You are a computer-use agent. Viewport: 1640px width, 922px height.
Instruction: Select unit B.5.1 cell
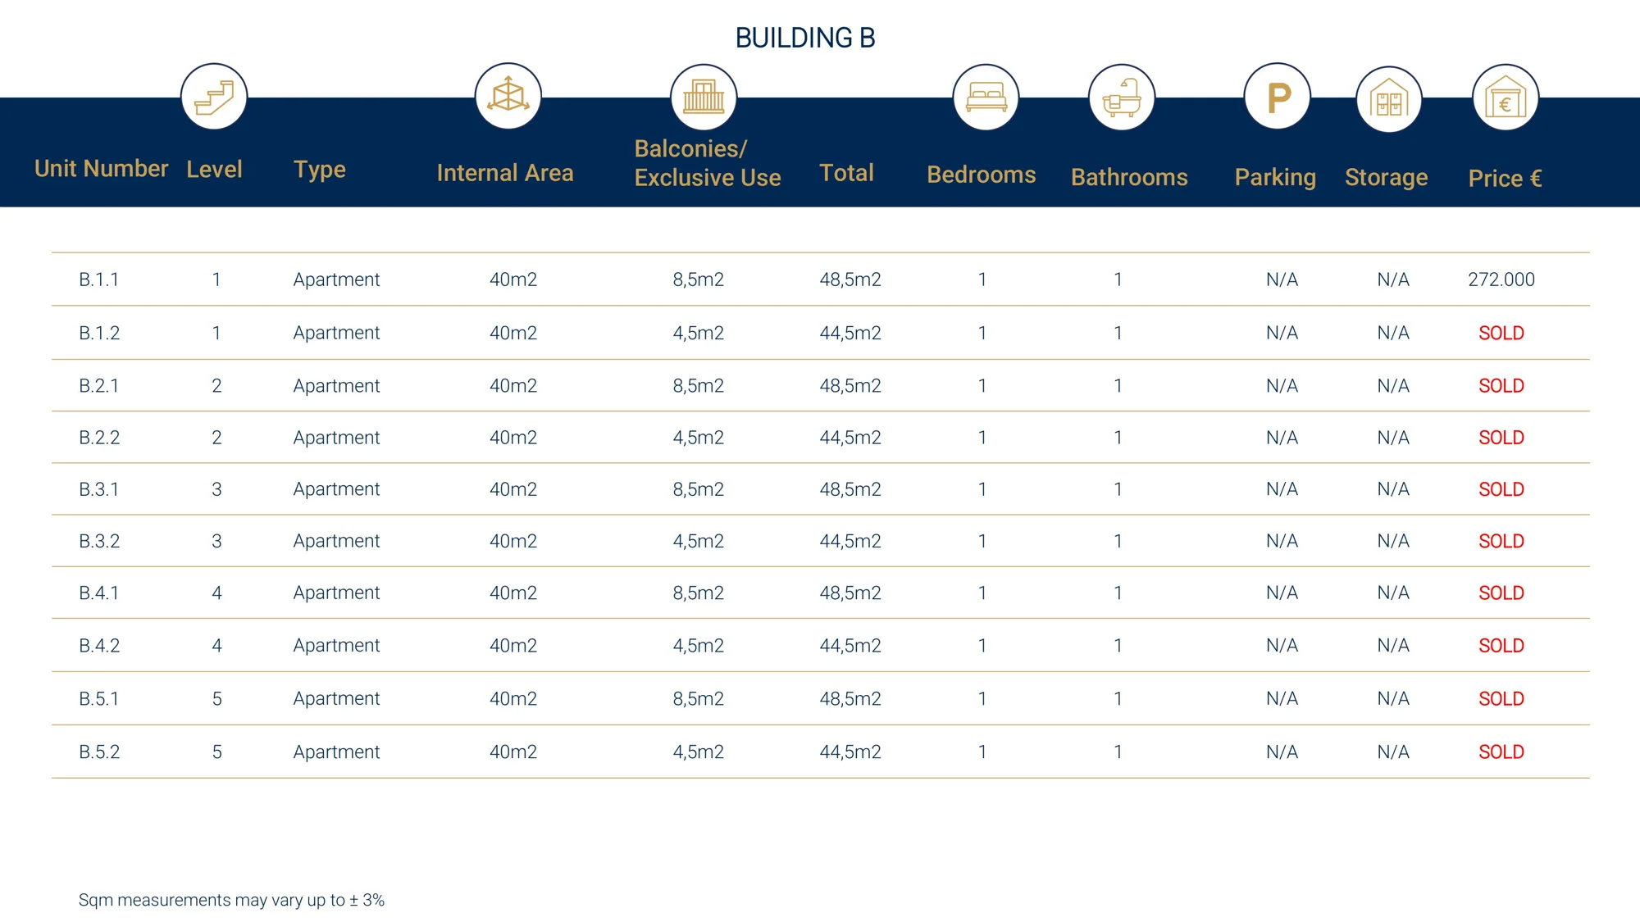(99, 699)
